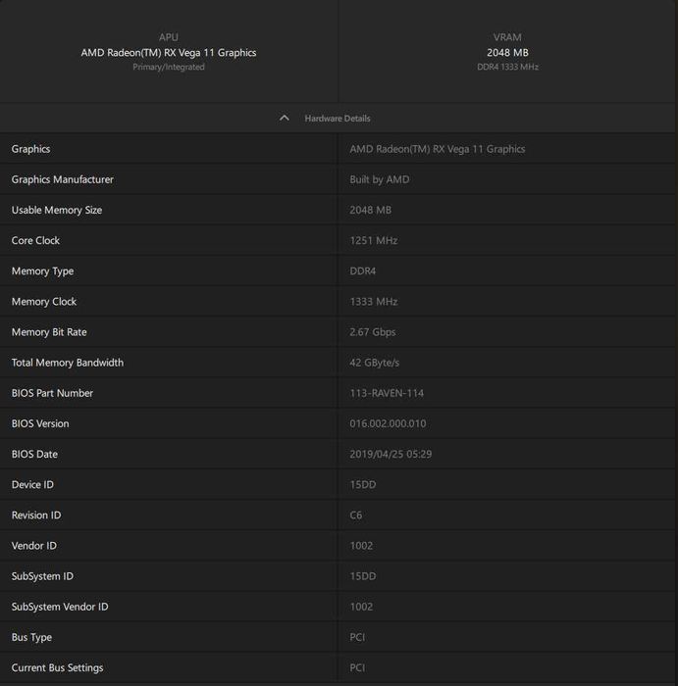The image size is (678, 686).
Task: Click the Built by AMD manufacturer value
Action: [x=380, y=179]
